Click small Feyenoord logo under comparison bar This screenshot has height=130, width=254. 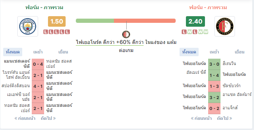126,34
